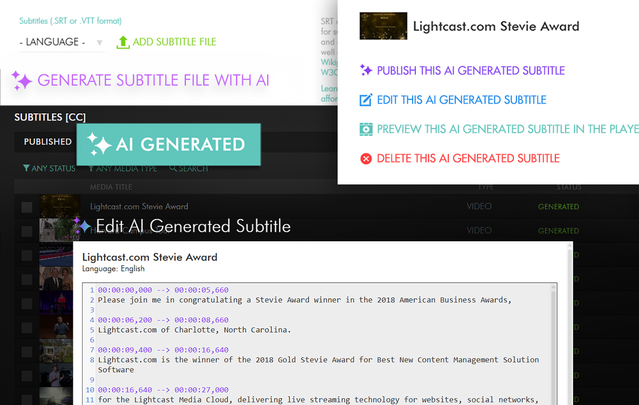The width and height of the screenshot is (639, 405).
Task: Click Add Subtitle File
Action: 174,42
